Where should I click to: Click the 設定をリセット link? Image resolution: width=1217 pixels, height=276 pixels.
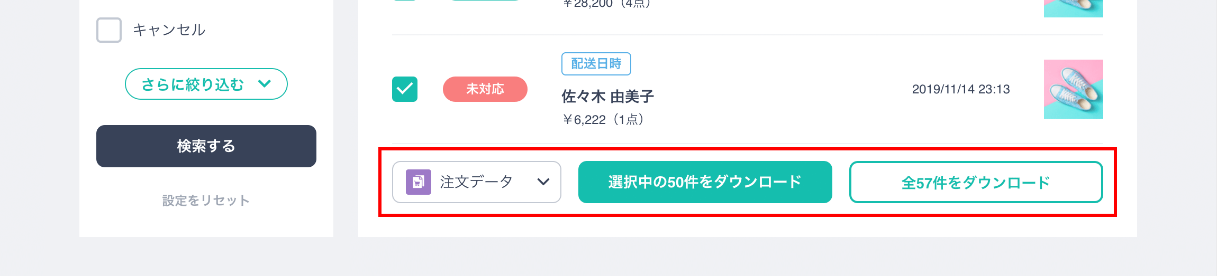pyautogui.click(x=206, y=201)
